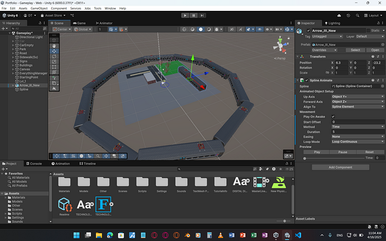The height and width of the screenshot is (241, 386).
Task: Adjust the asset icon size slider
Action: click(284, 221)
